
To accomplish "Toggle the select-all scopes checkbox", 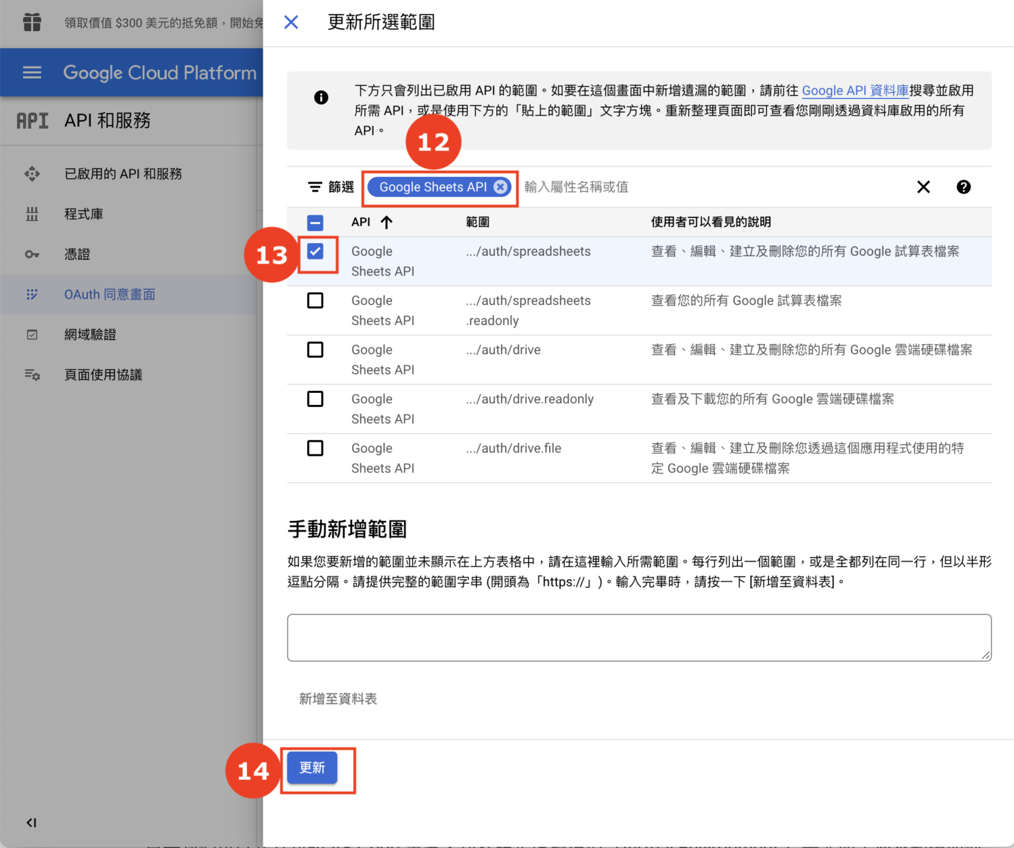I will pyautogui.click(x=316, y=223).
